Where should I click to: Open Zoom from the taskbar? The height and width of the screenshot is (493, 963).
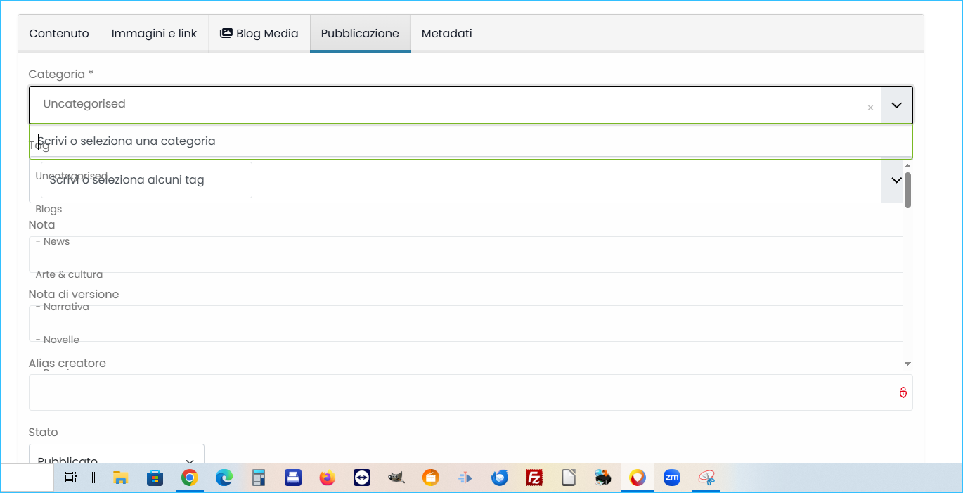click(672, 478)
